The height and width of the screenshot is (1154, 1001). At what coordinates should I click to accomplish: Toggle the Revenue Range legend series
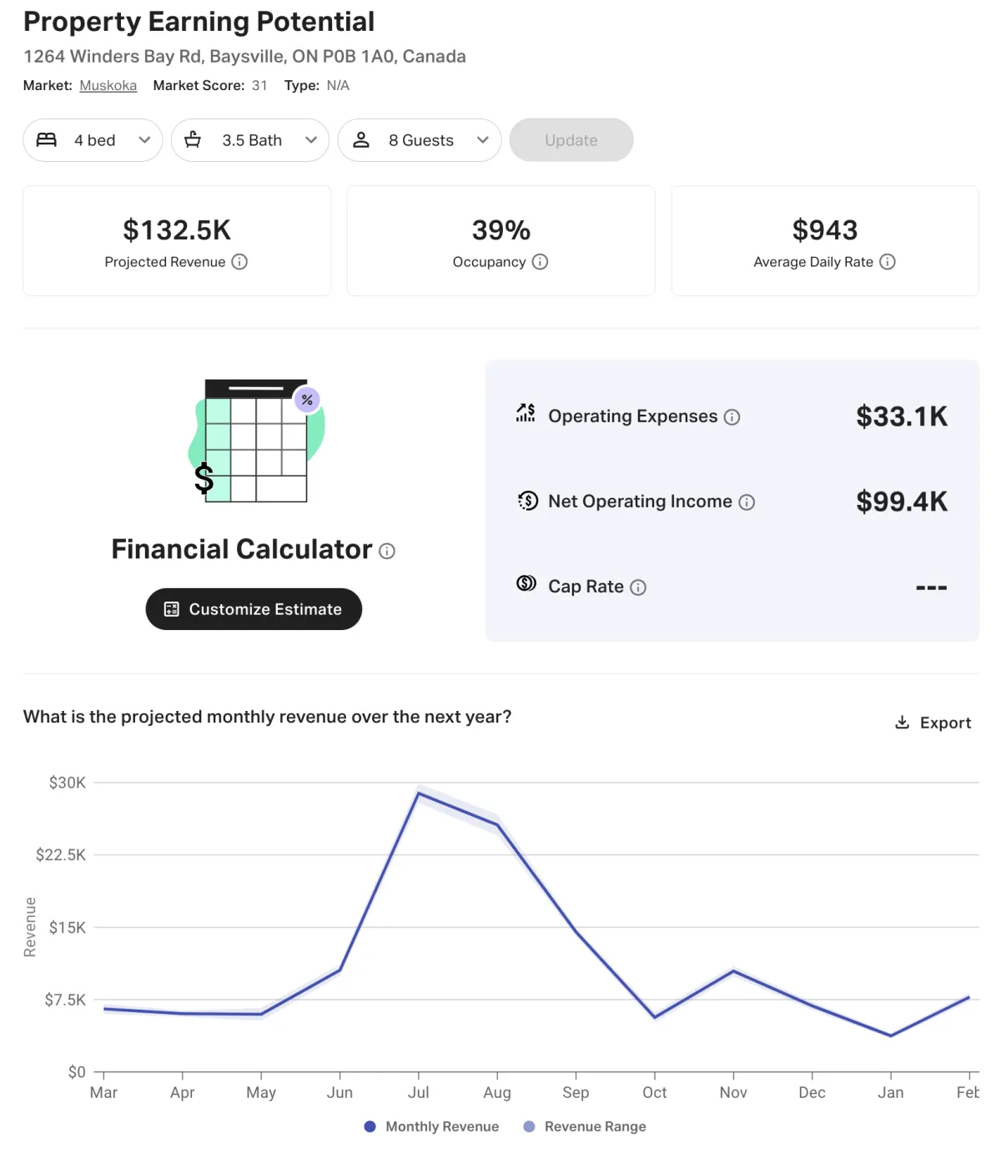click(585, 1126)
